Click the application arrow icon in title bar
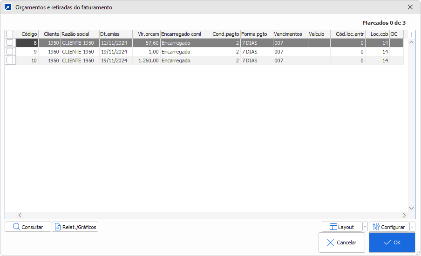The image size is (421, 256). [x=8, y=7]
